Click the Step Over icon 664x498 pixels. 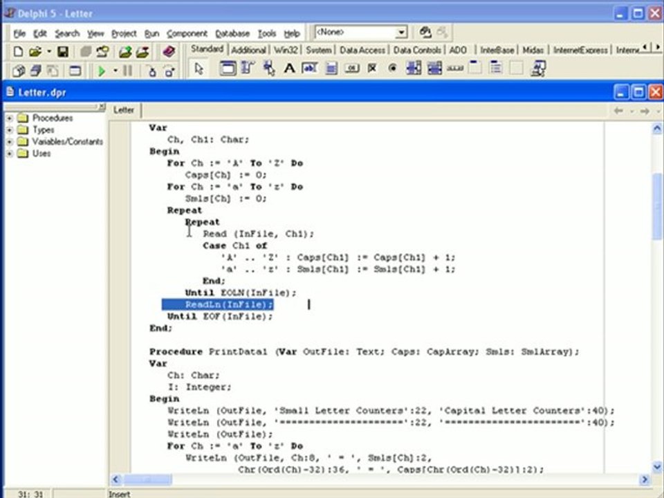click(170, 71)
